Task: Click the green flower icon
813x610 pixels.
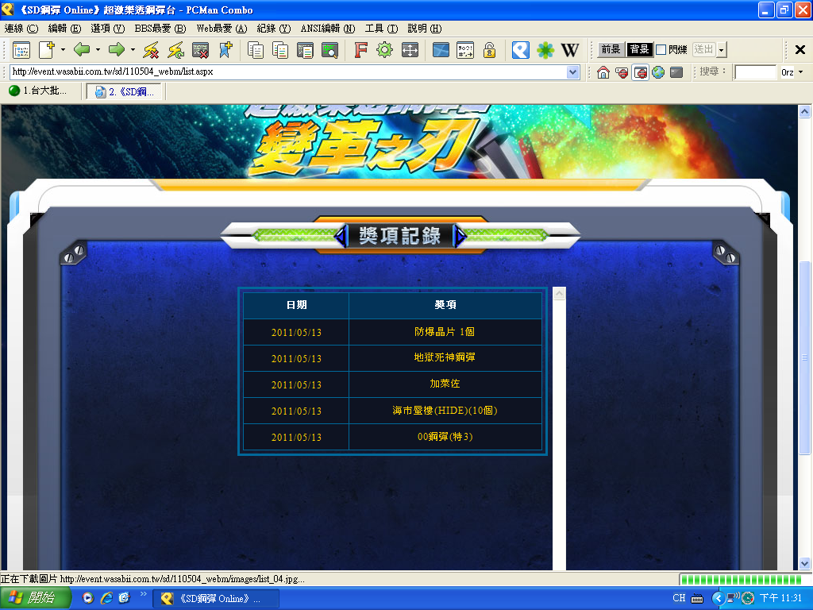Action: point(545,50)
